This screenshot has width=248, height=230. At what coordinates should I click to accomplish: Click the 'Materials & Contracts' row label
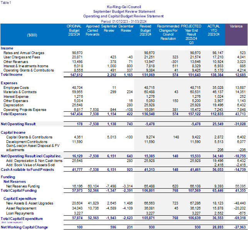pyautogui.click(x=20, y=92)
